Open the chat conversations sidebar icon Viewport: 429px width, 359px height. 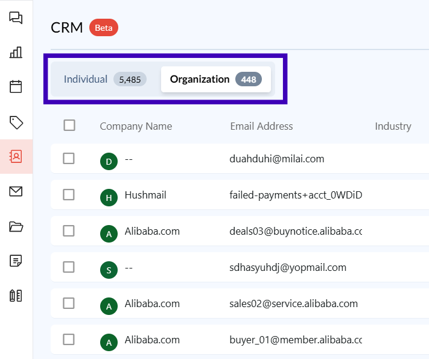(x=16, y=17)
